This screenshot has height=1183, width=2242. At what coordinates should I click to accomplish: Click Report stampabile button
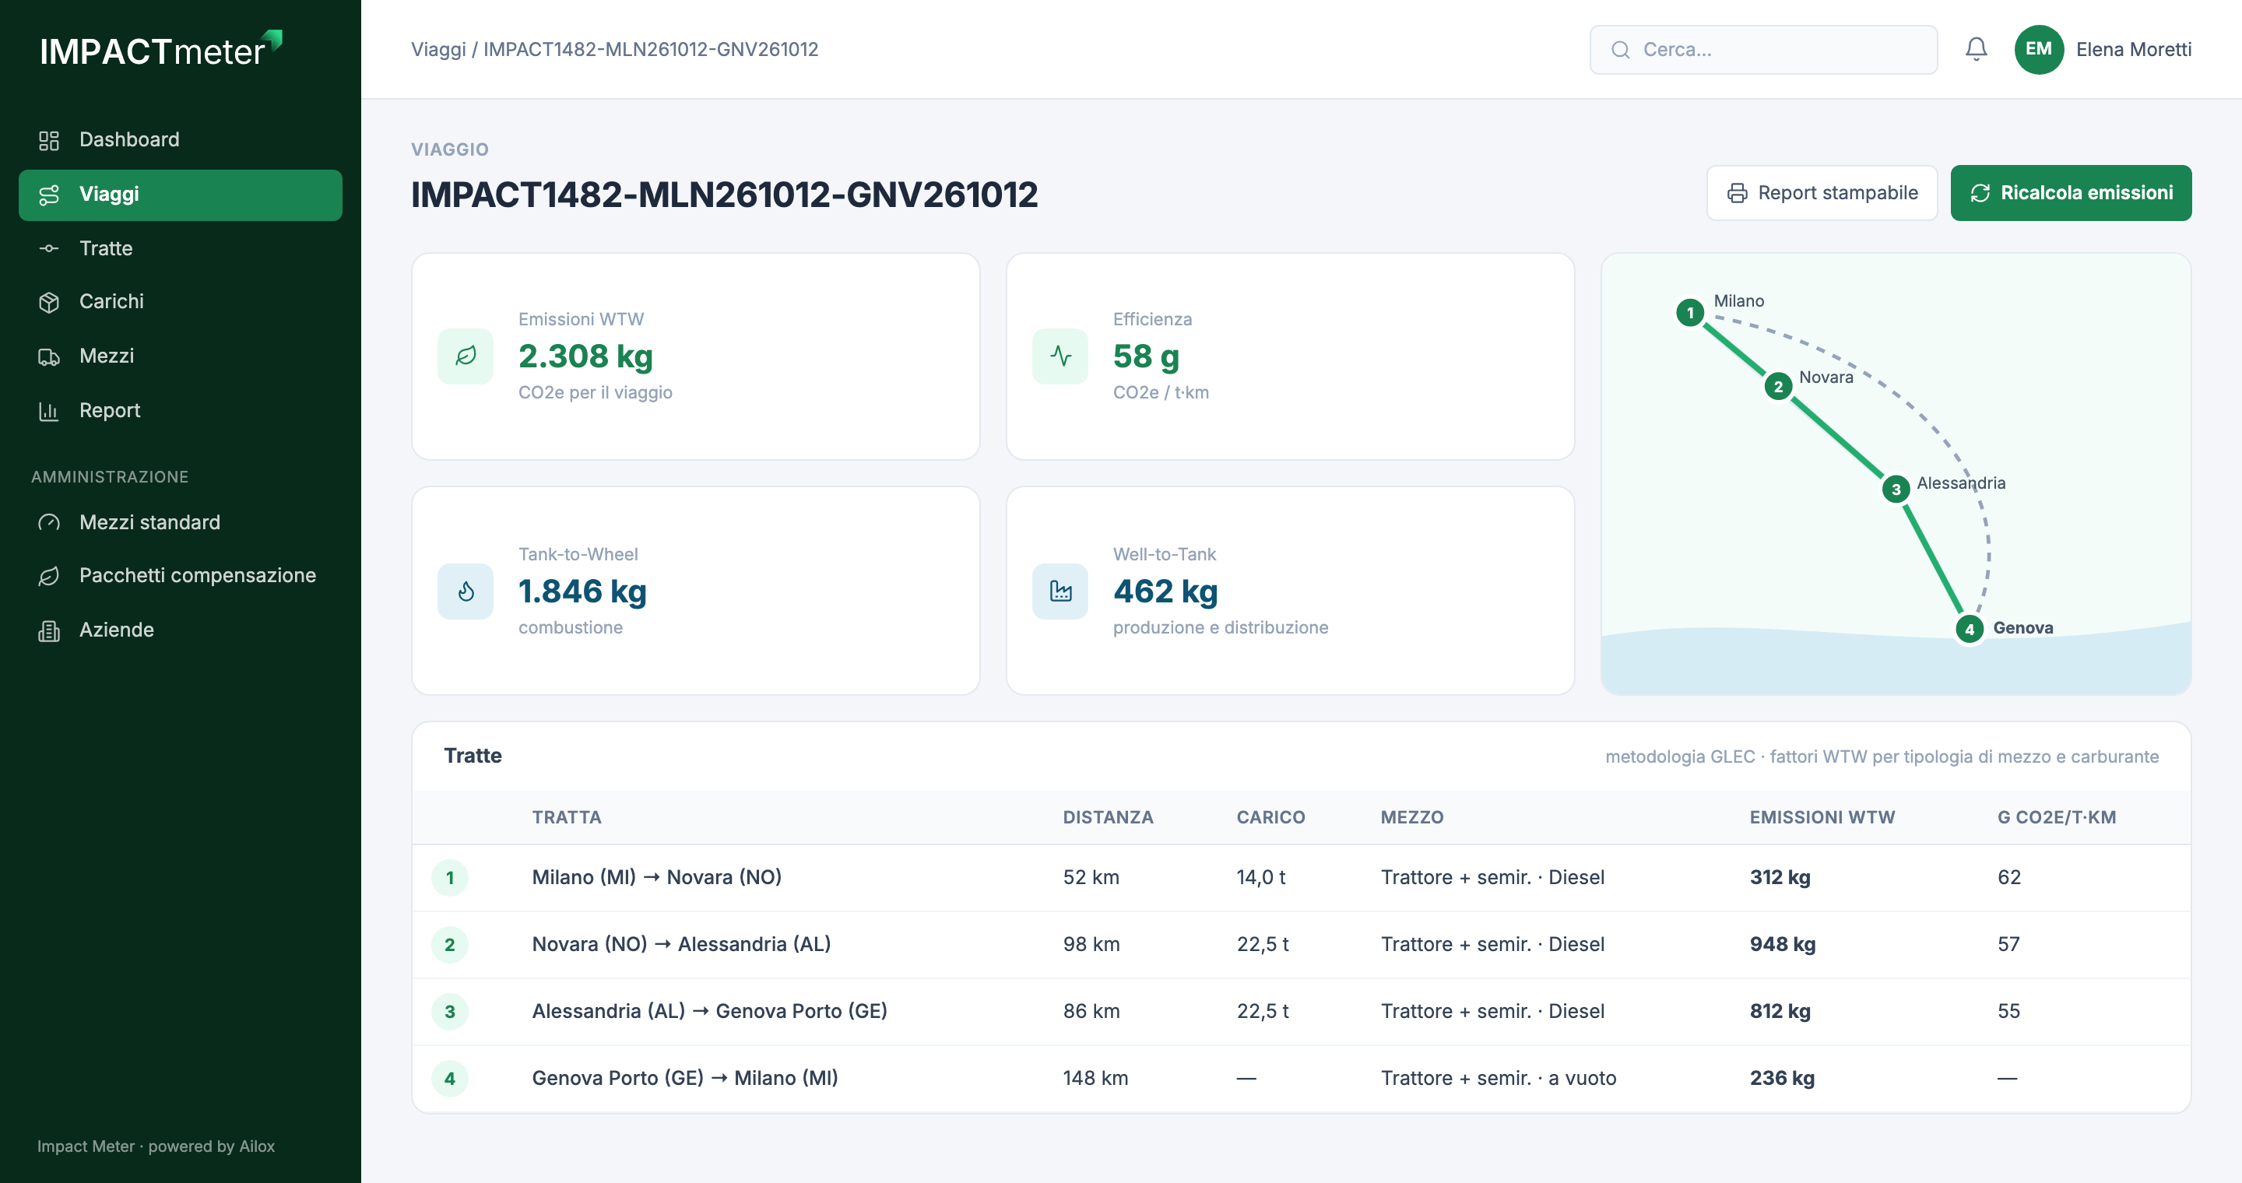1822,193
